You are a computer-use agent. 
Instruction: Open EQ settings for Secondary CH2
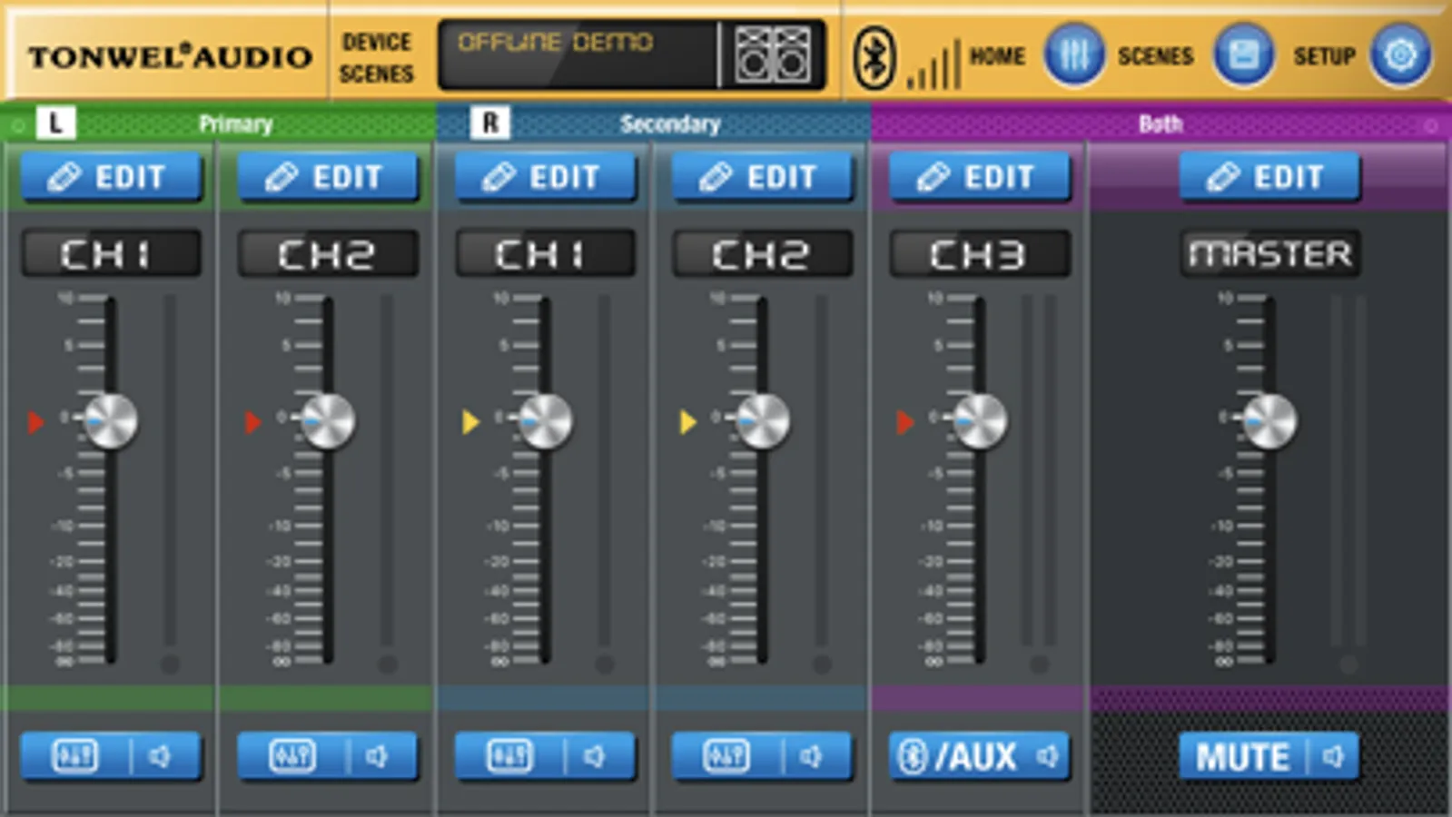click(726, 756)
